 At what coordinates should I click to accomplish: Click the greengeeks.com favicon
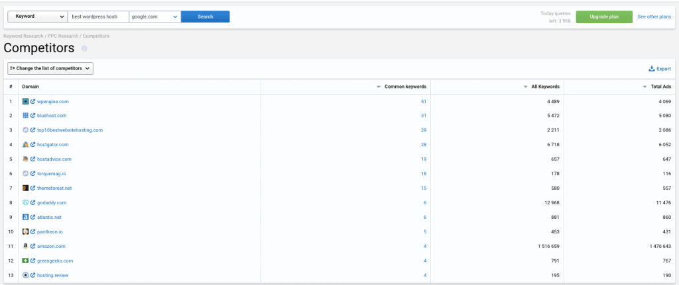[x=26, y=261]
